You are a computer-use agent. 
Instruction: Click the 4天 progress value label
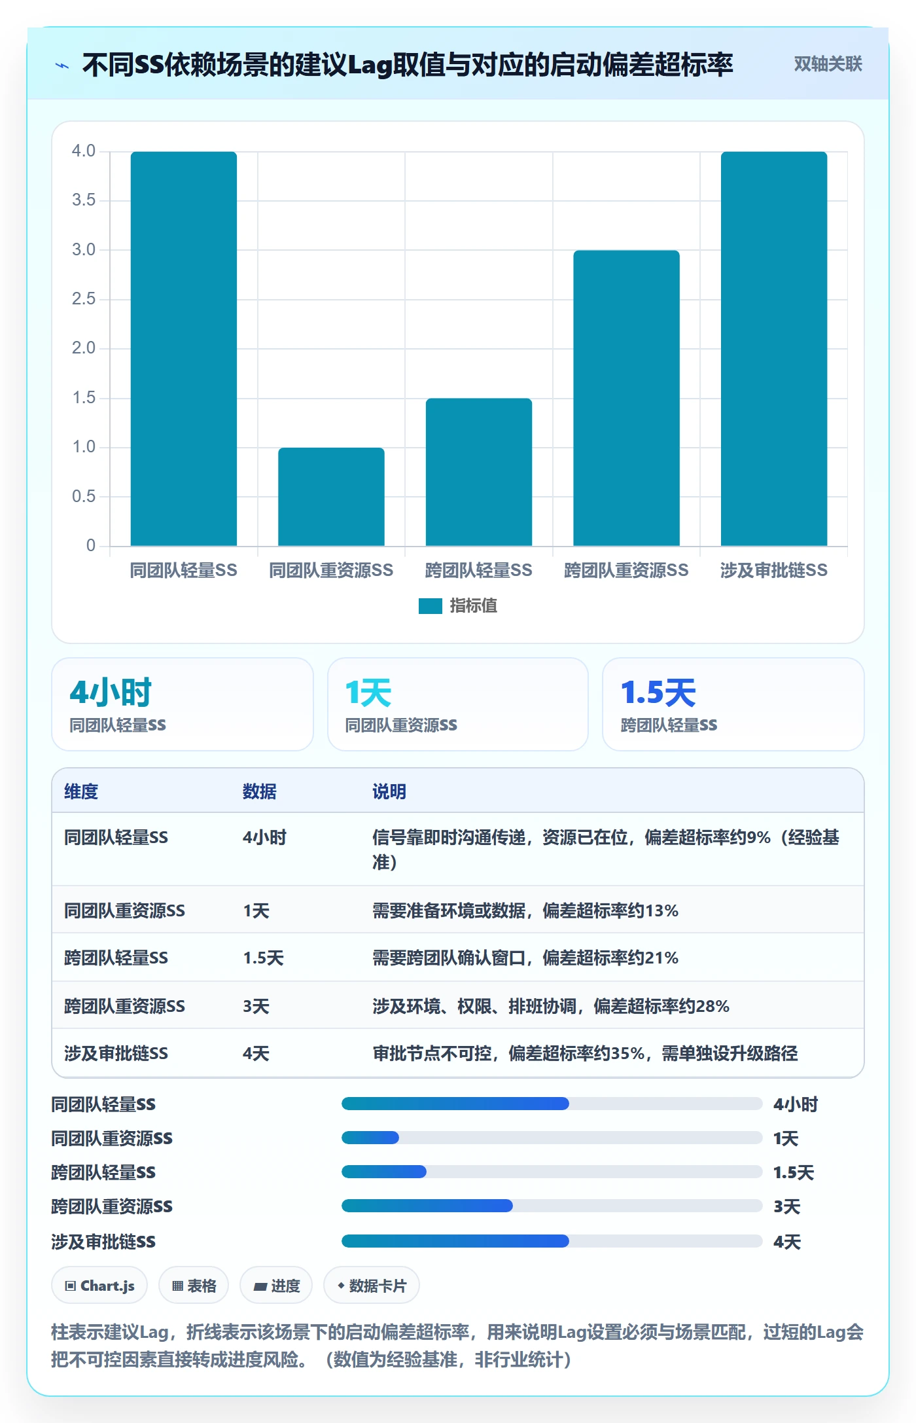point(787,1242)
